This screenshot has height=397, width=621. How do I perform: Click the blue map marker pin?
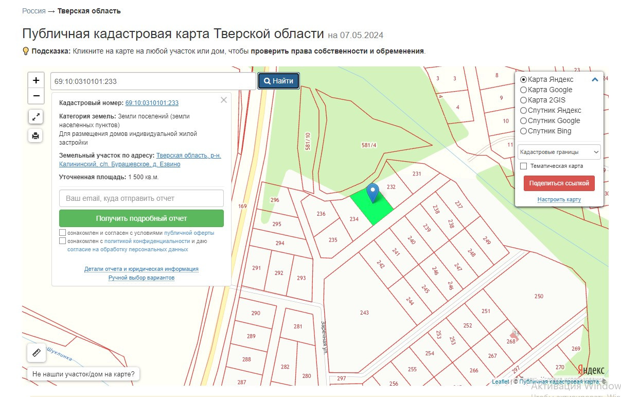click(372, 193)
